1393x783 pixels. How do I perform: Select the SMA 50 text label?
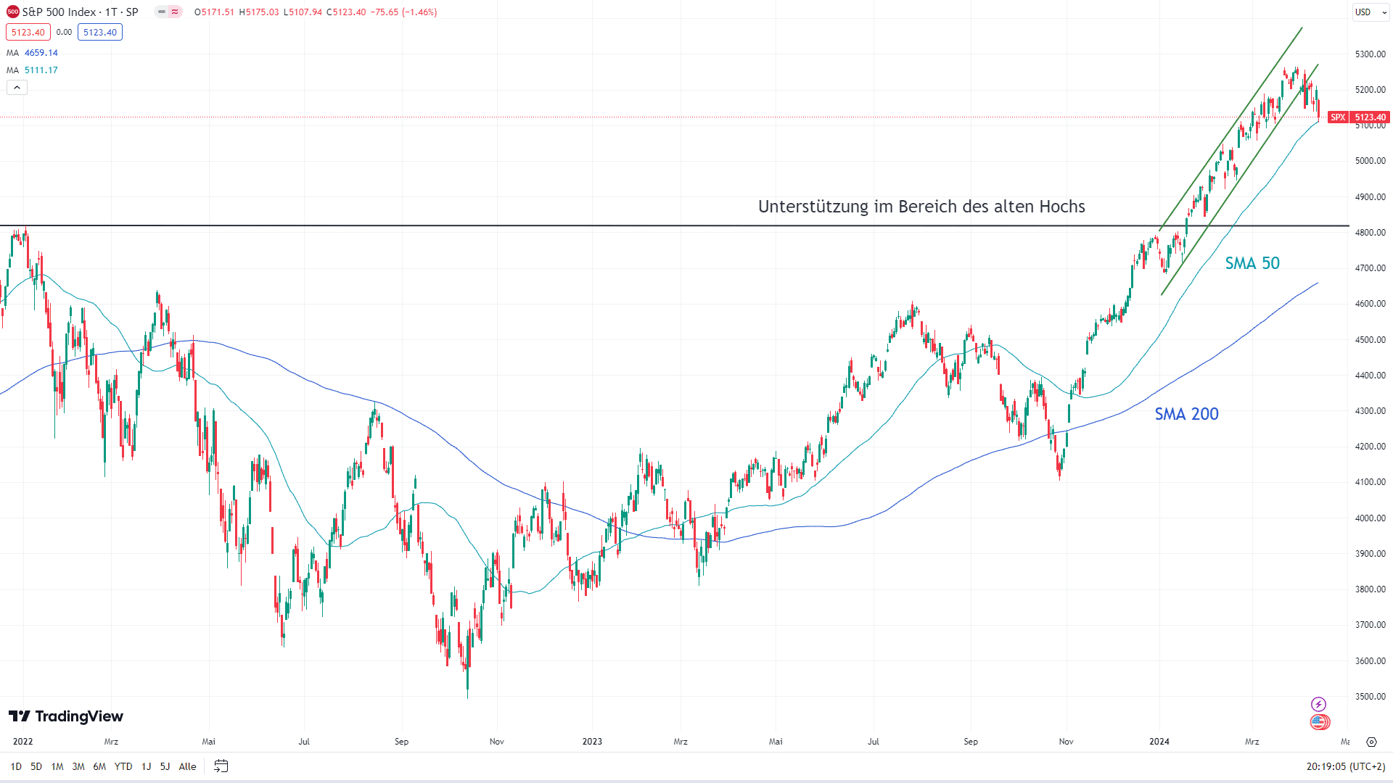1252,263
